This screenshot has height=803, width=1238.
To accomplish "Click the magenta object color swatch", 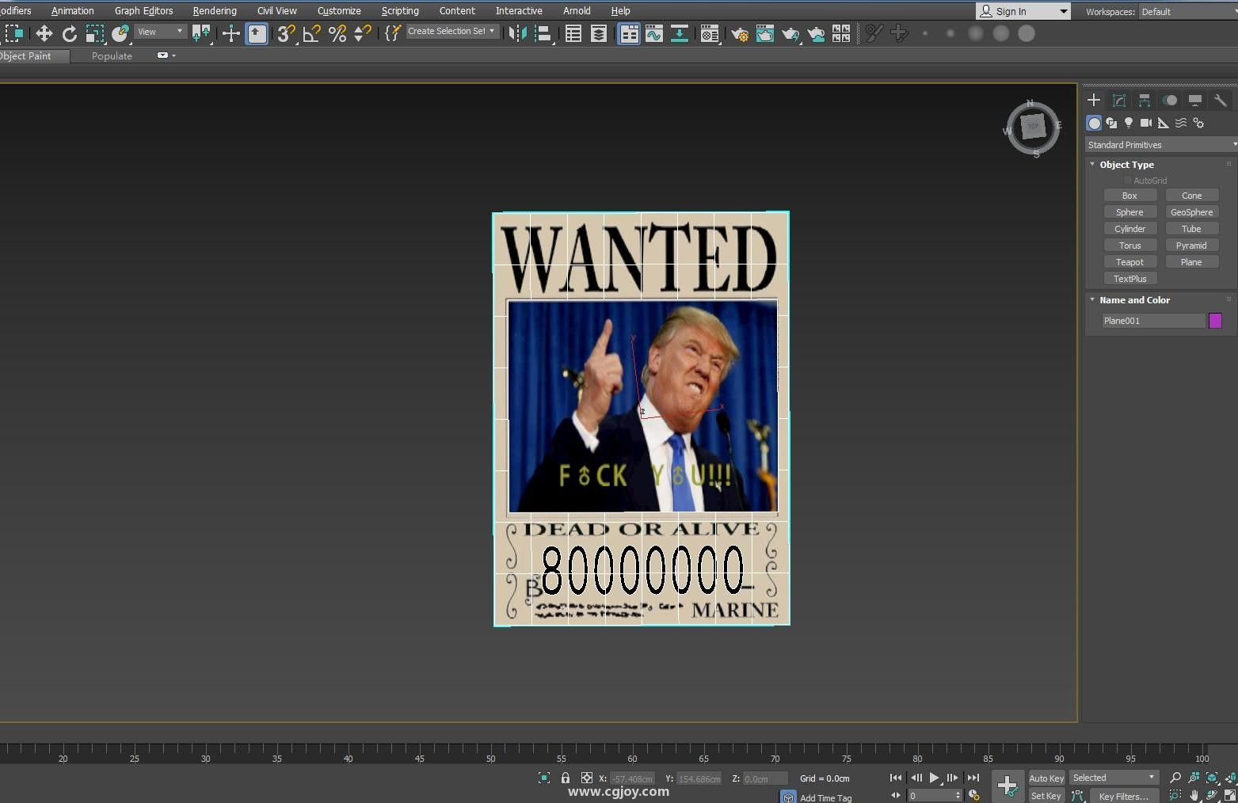I will pyautogui.click(x=1215, y=321).
